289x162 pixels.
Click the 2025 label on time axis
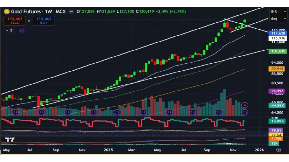click(108, 150)
